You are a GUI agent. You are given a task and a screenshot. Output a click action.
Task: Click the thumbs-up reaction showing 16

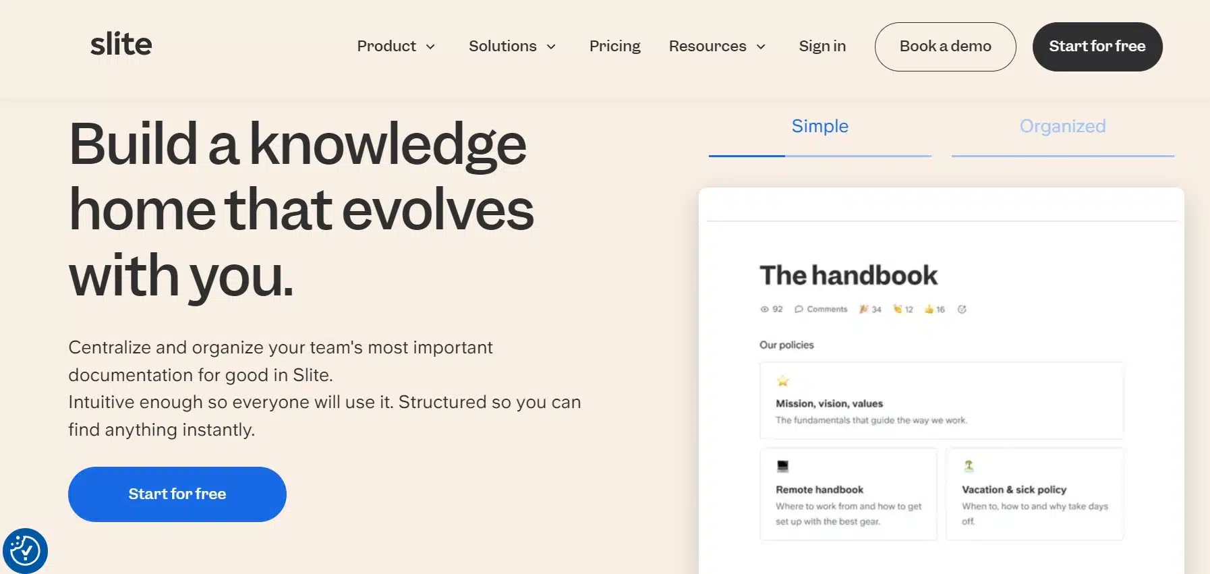[932, 309]
